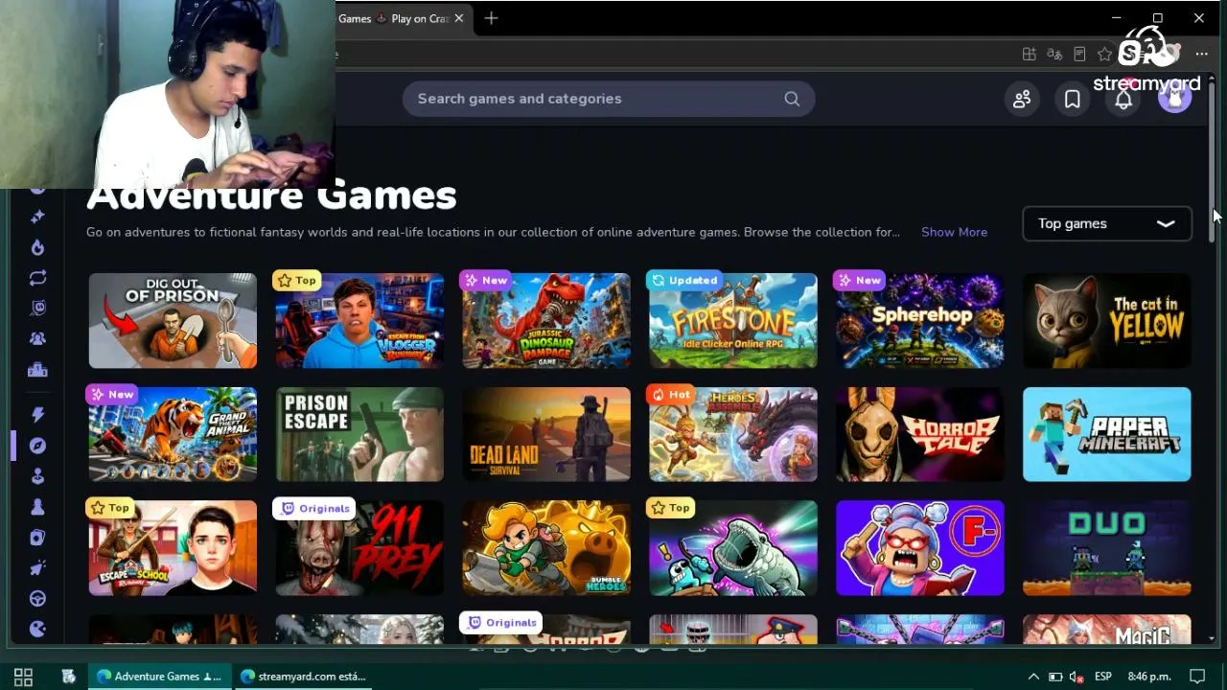The width and height of the screenshot is (1227, 690).
Task: Switch to streamyard.com taskbar window
Action: pyautogui.click(x=304, y=677)
